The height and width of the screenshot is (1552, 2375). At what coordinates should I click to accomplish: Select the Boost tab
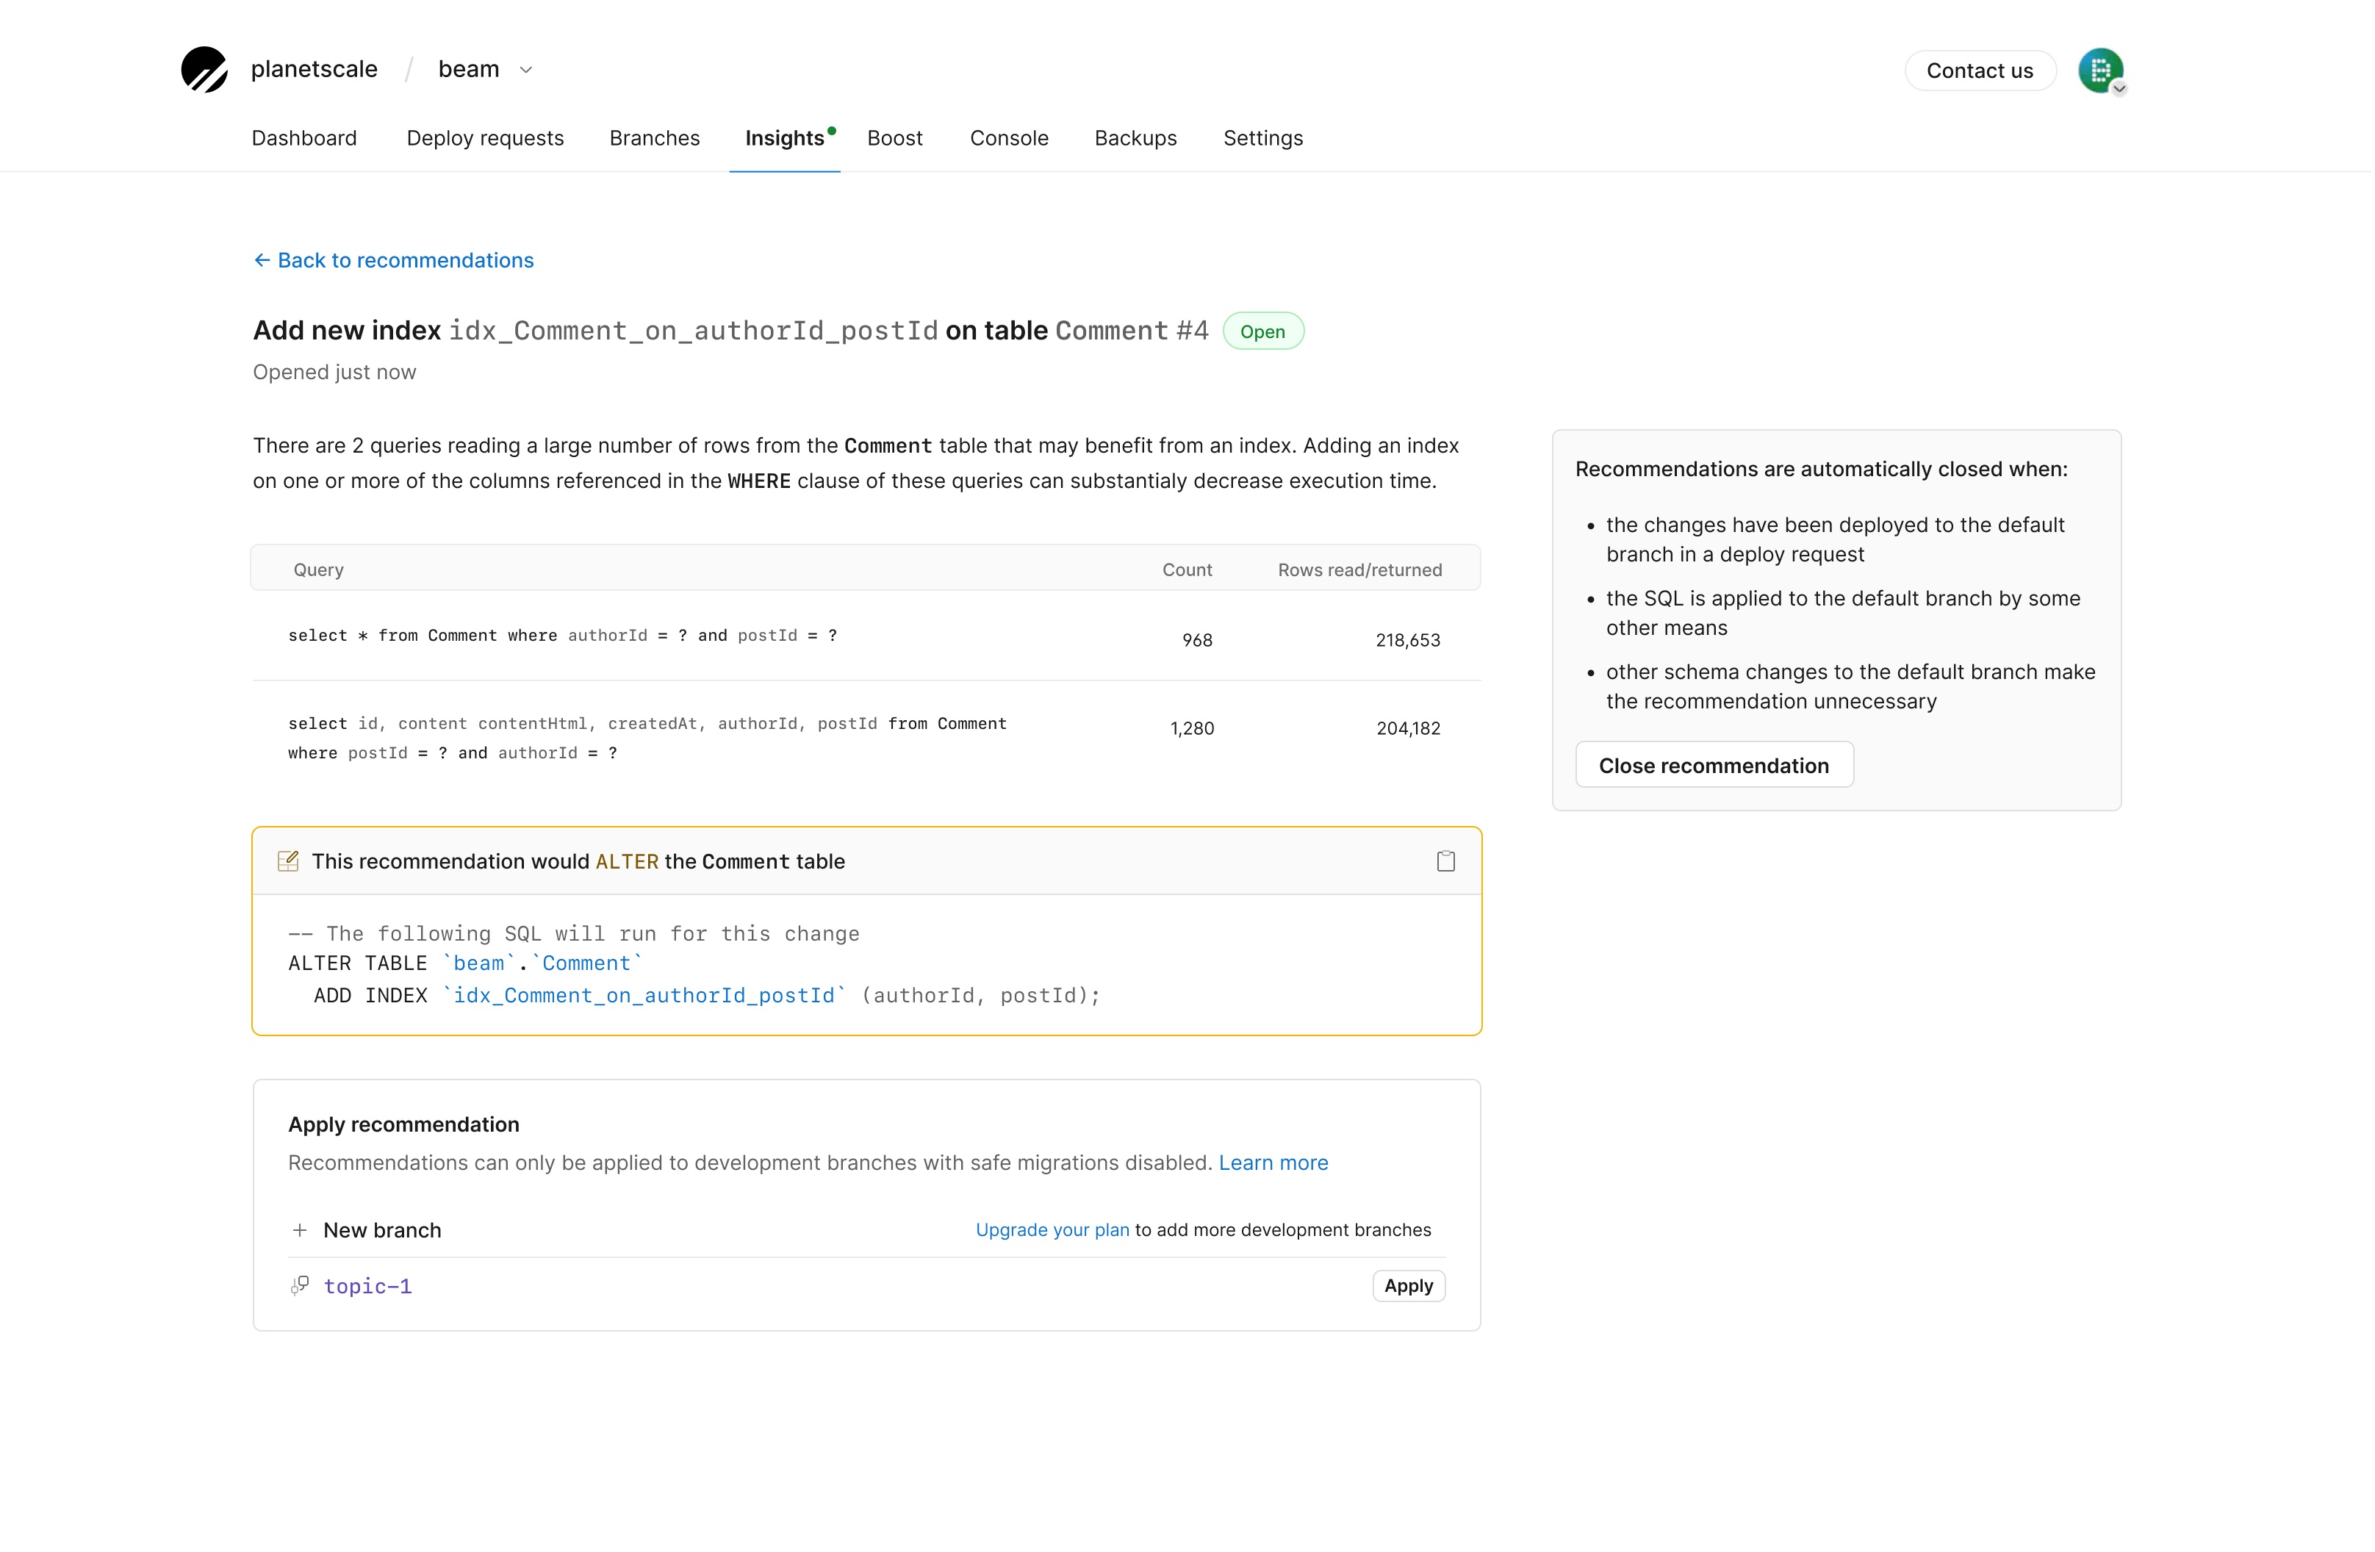point(894,139)
